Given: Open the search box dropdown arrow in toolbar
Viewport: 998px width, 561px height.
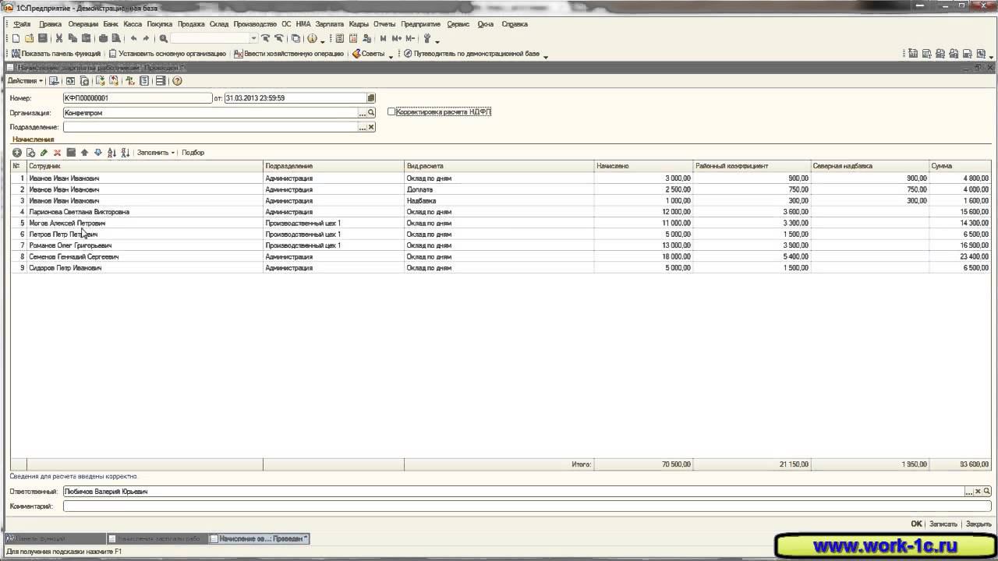Looking at the screenshot, I should click(x=253, y=38).
